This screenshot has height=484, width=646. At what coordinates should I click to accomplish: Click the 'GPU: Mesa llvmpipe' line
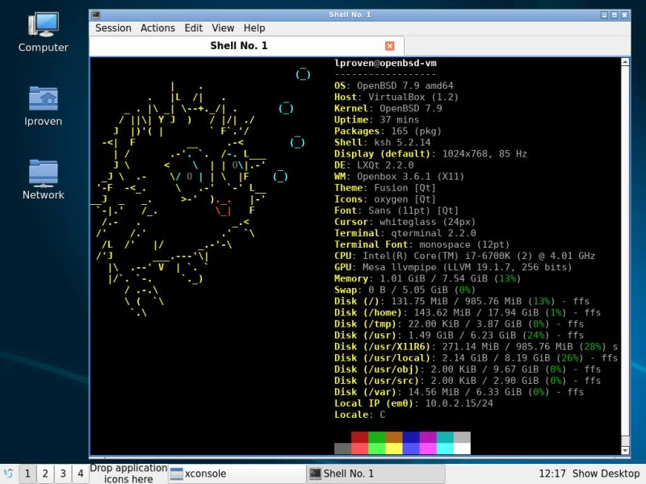[x=453, y=267]
